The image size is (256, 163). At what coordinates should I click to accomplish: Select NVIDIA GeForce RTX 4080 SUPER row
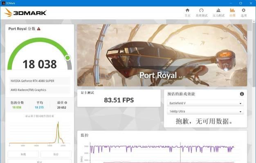[x=40, y=81]
